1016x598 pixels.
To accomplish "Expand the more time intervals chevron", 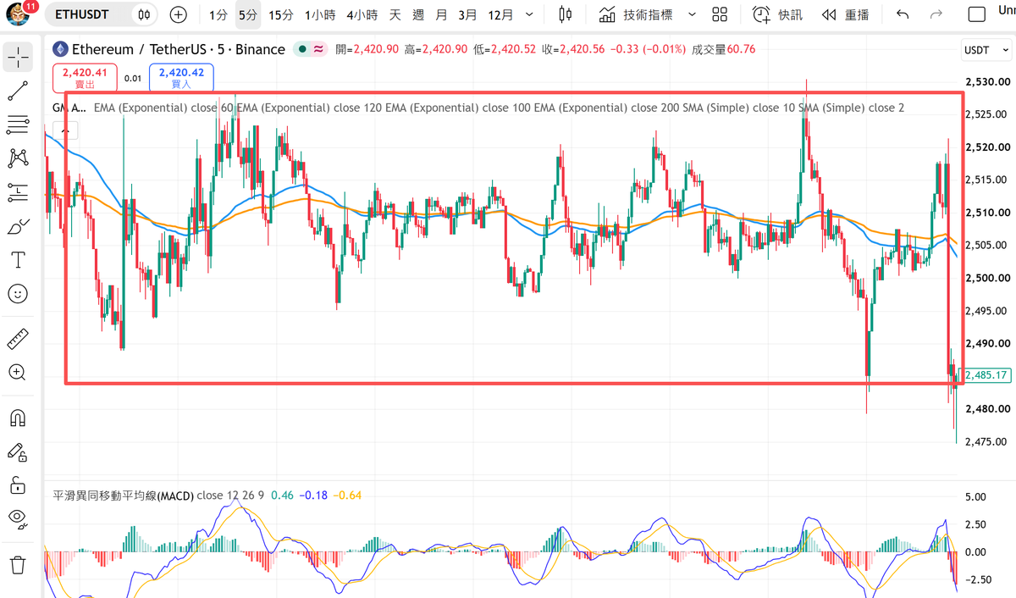I will [529, 14].
